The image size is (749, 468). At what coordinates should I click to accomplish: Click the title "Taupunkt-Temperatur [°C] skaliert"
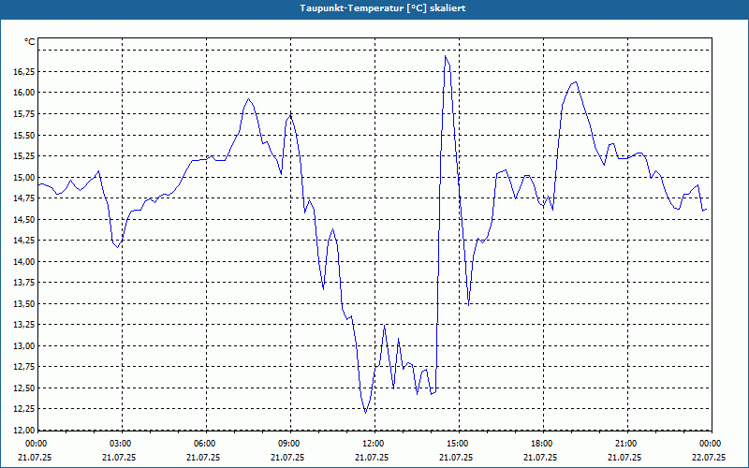click(x=383, y=8)
